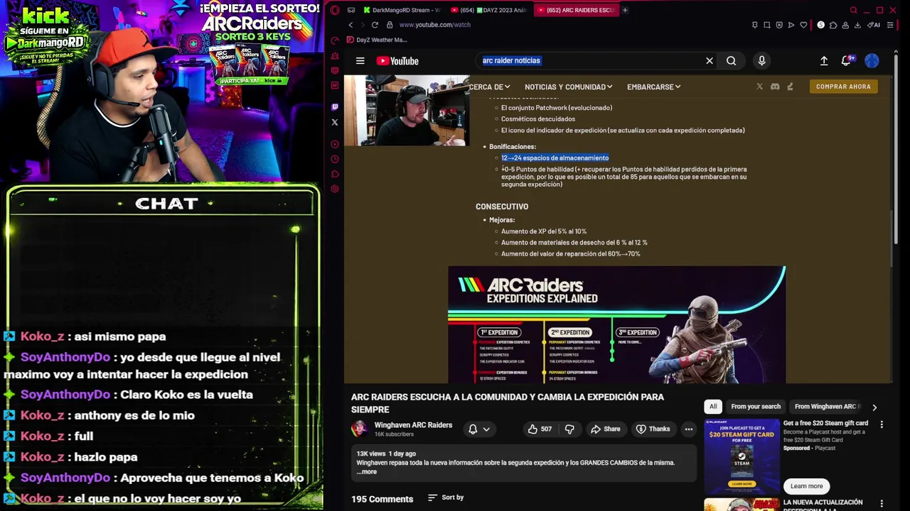
Task: Select the ARC RAIDERS ESCU browser tab
Action: click(x=576, y=10)
